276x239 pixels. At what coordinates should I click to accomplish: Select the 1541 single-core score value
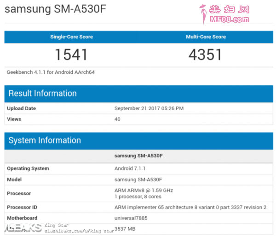click(x=71, y=54)
